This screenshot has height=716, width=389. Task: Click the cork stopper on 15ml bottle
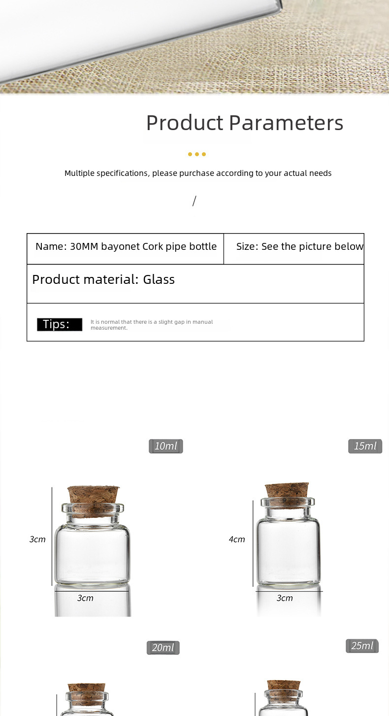tap(288, 490)
